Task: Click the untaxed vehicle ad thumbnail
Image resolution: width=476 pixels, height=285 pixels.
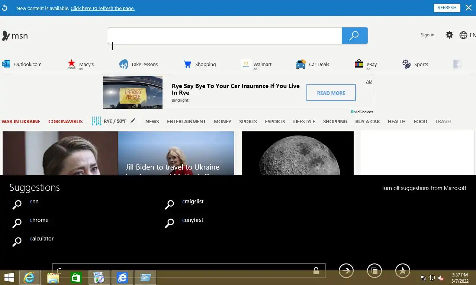Action: tap(133, 92)
